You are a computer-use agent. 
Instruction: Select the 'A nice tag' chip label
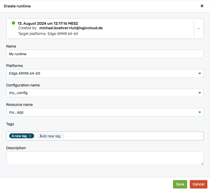19,136
